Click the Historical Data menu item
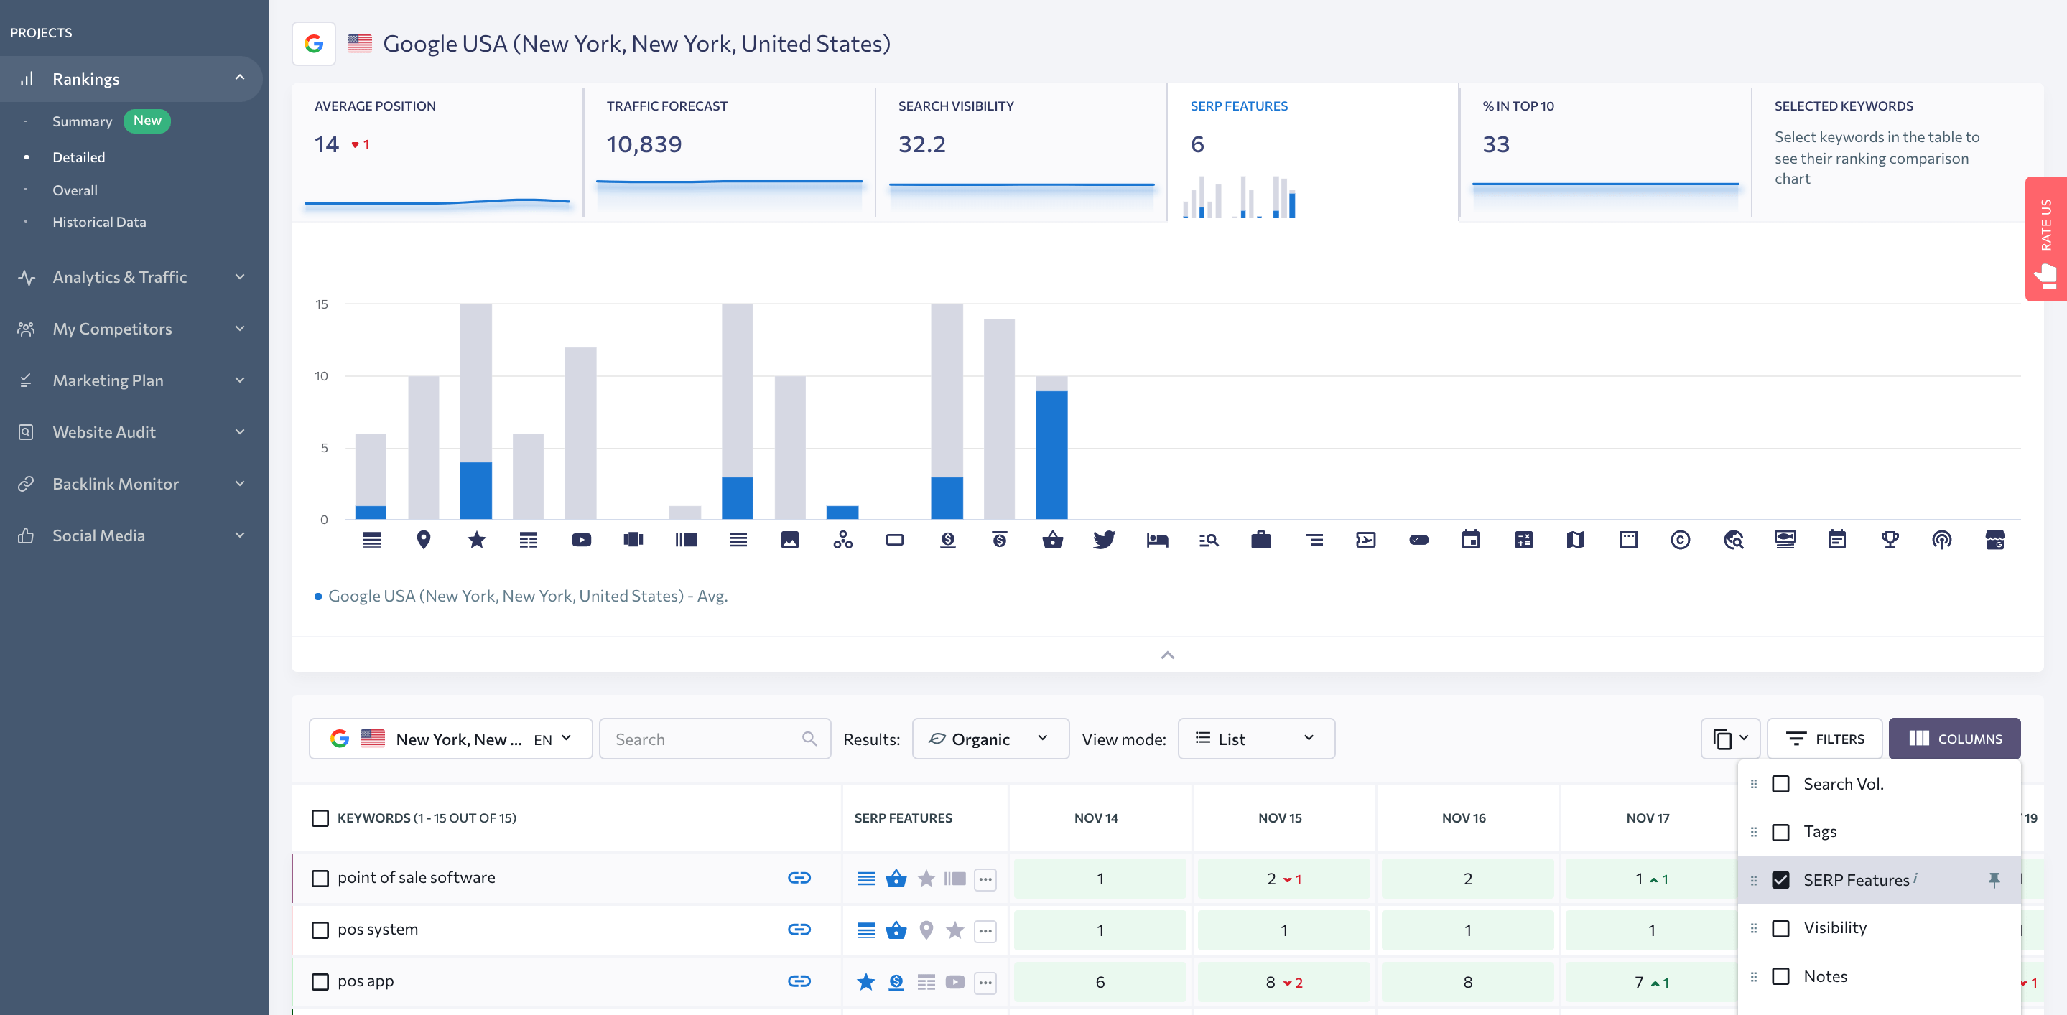 tap(98, 220)
